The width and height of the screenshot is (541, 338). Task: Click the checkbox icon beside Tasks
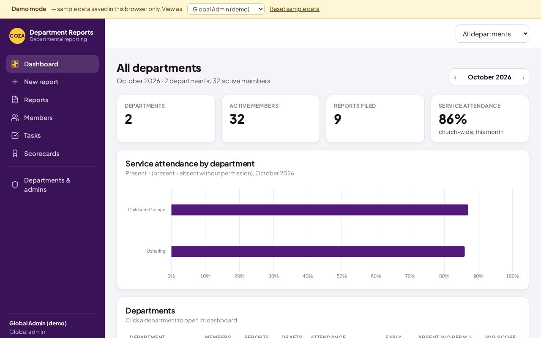pyautogui.click(x=15, y=135)
